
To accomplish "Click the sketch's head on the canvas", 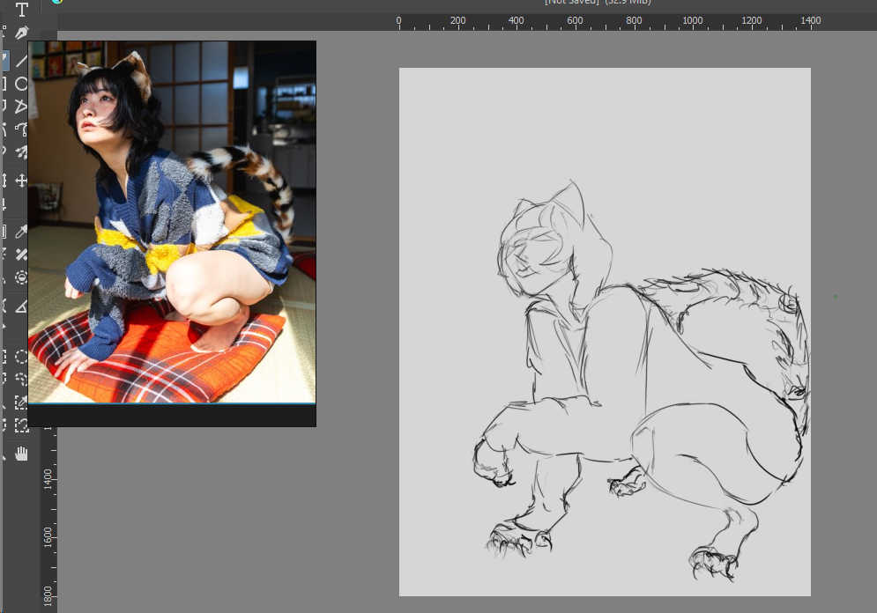I will coord(538,251).
